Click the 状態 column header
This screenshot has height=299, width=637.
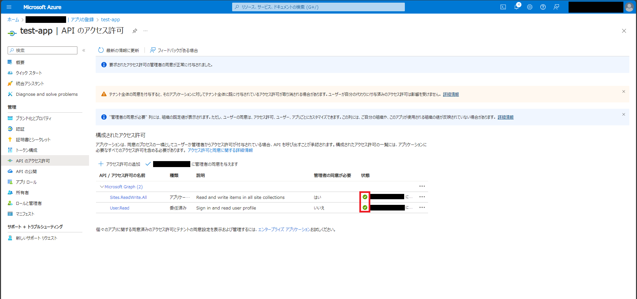coord(365,175)
